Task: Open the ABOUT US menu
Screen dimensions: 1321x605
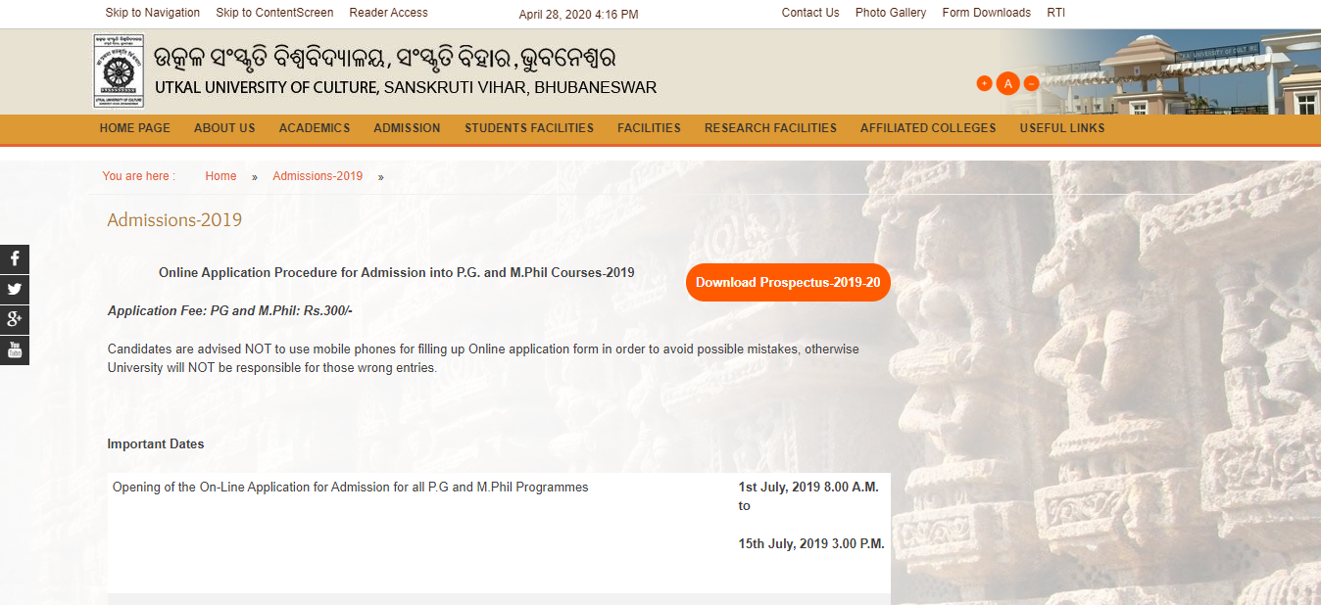Action: click(x=224, y=127)
